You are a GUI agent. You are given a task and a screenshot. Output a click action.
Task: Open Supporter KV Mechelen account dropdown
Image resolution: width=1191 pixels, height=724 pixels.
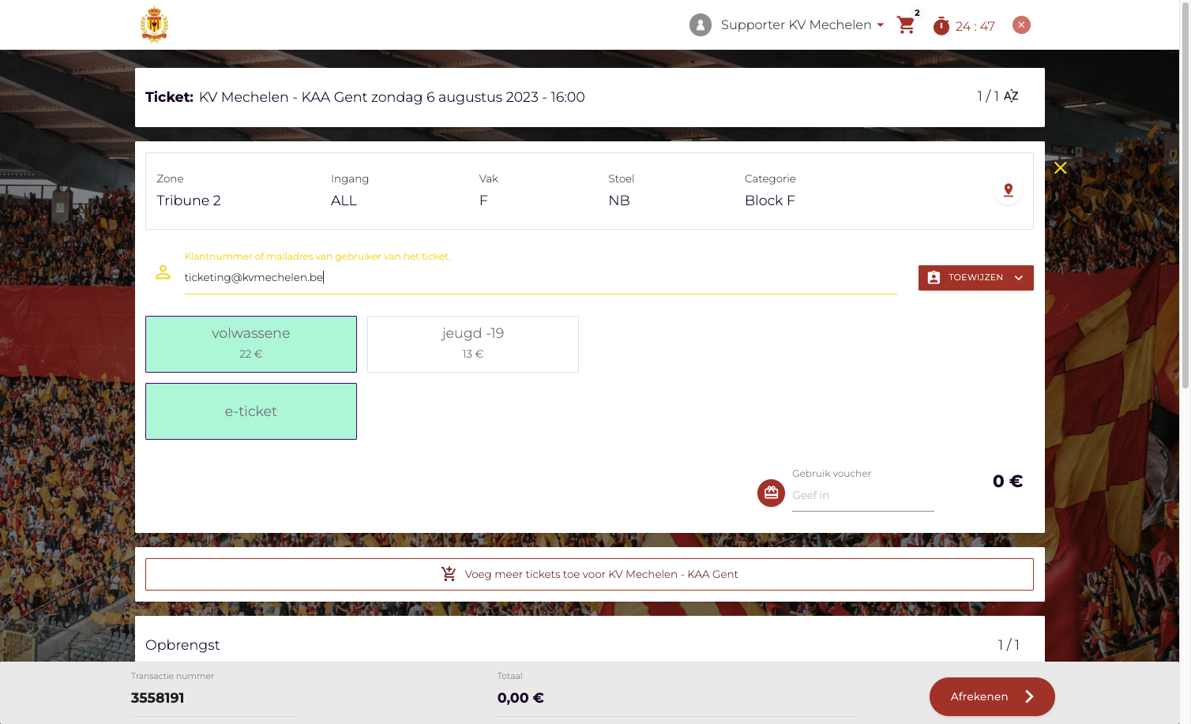tap(802, 25)
